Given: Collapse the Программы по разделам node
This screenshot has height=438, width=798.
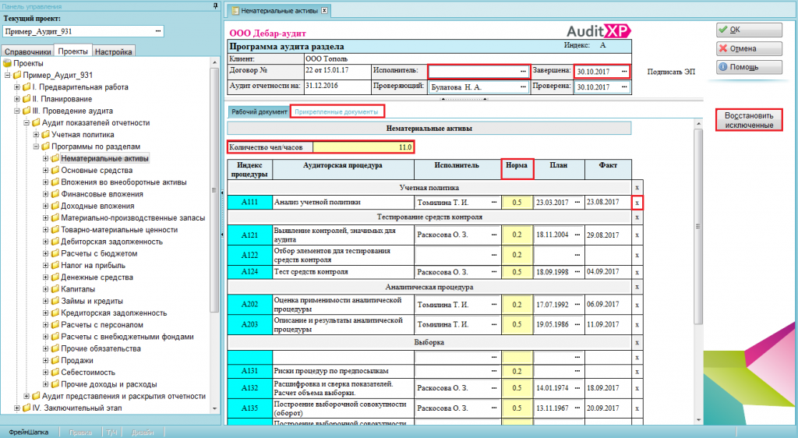Looking at the screenshot, I should coord(36,147).
